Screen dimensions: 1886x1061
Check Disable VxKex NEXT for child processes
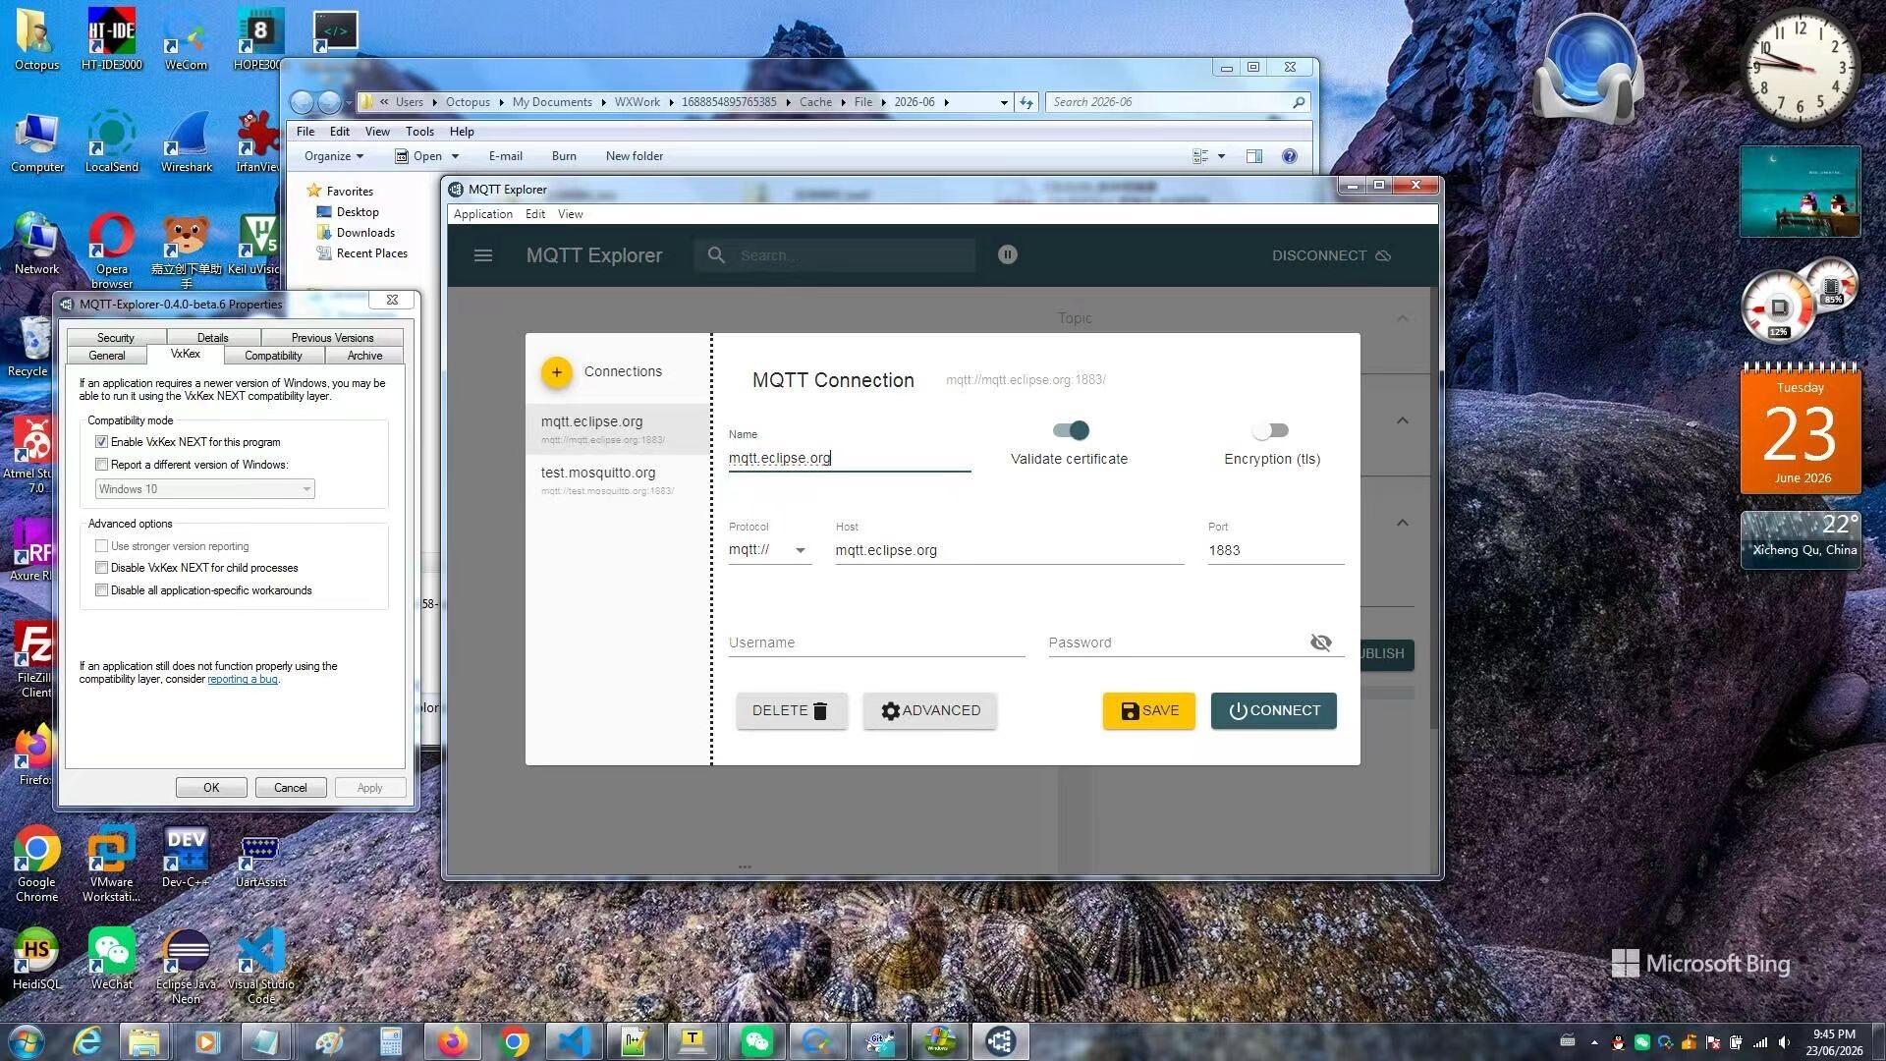coord(101,568)
